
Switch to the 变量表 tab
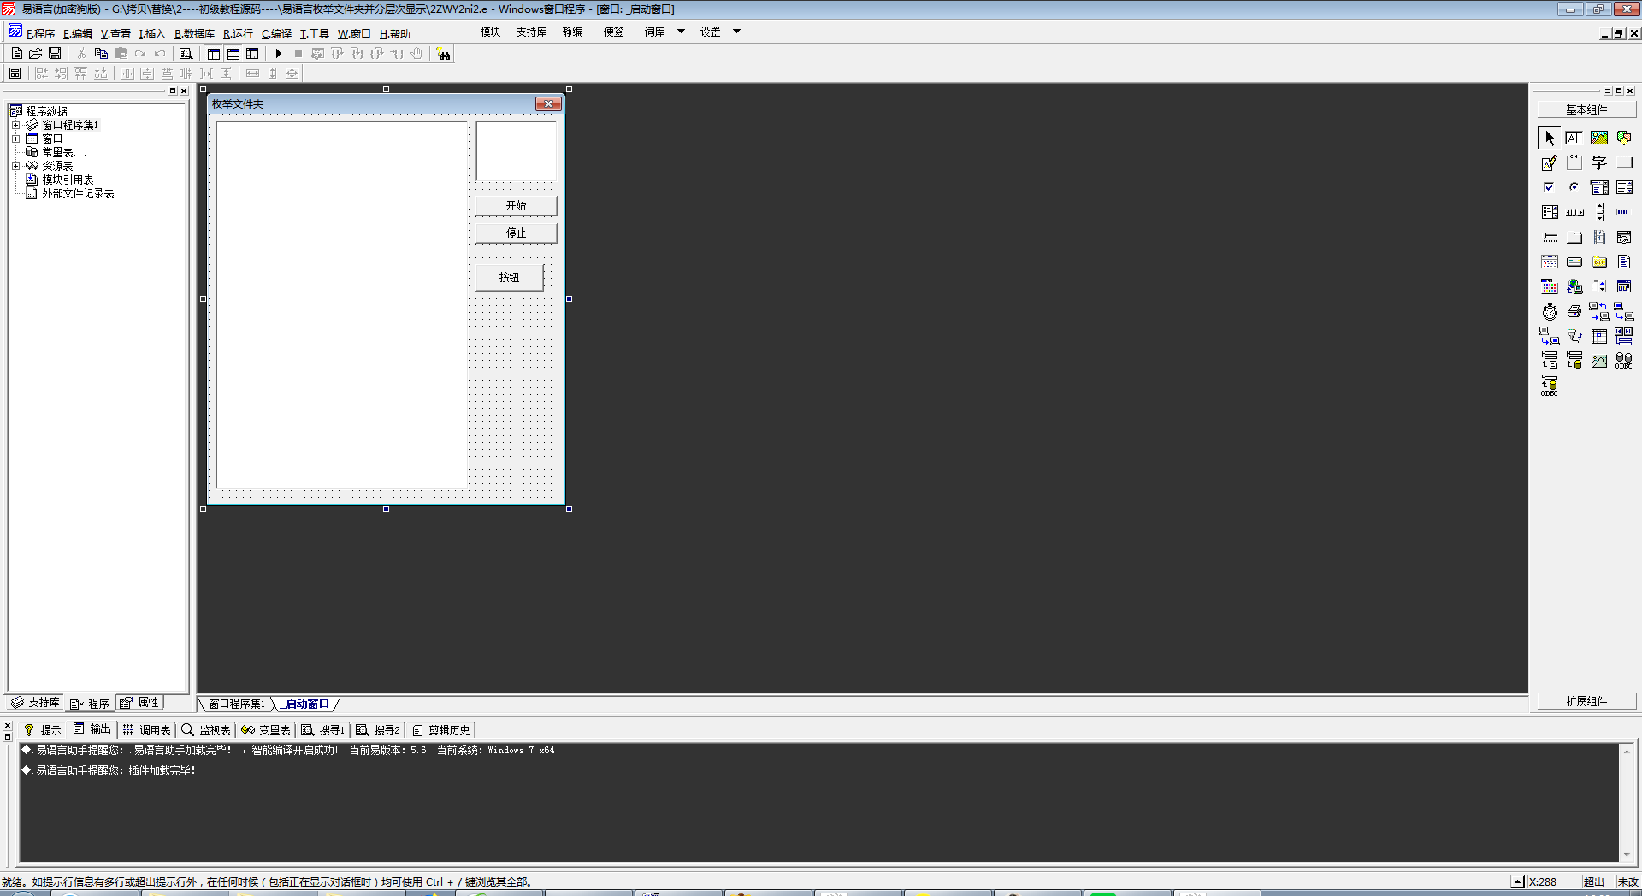(x=266, y=730)
